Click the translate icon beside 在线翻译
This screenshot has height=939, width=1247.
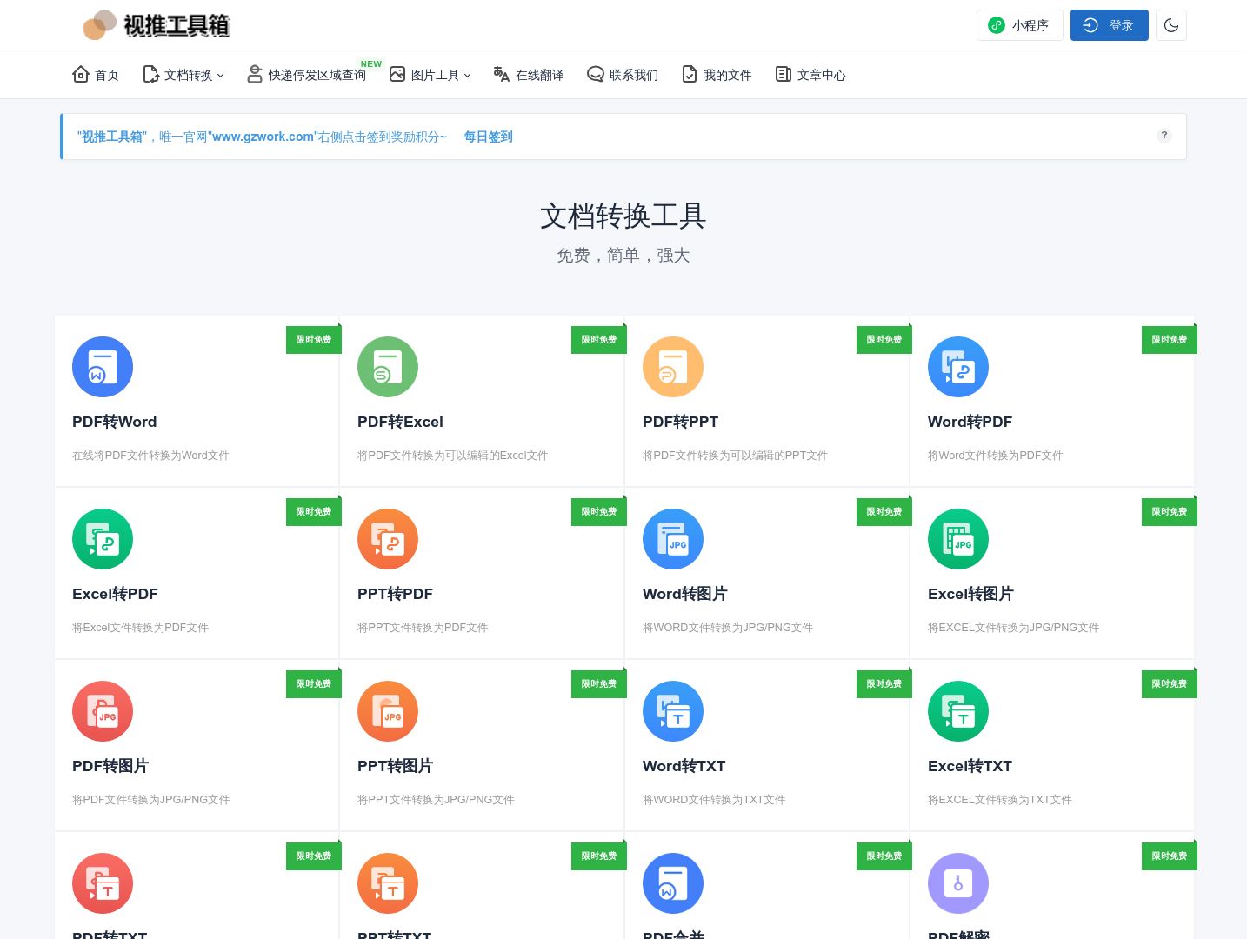pyautogui.click(x=501, y=74)
